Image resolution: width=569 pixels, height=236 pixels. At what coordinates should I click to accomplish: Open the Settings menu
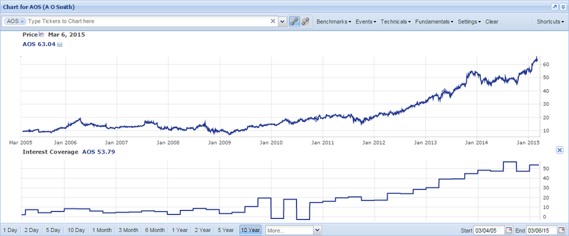point(469,22)
